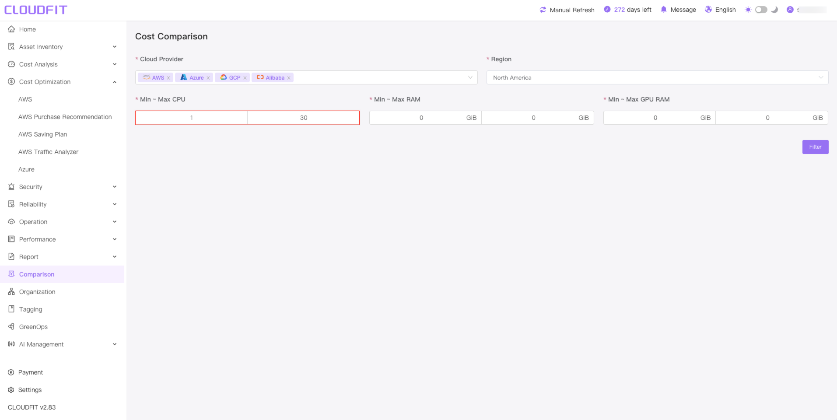
Task: Remove the AWS provider tag
Action: pos(168,78)
